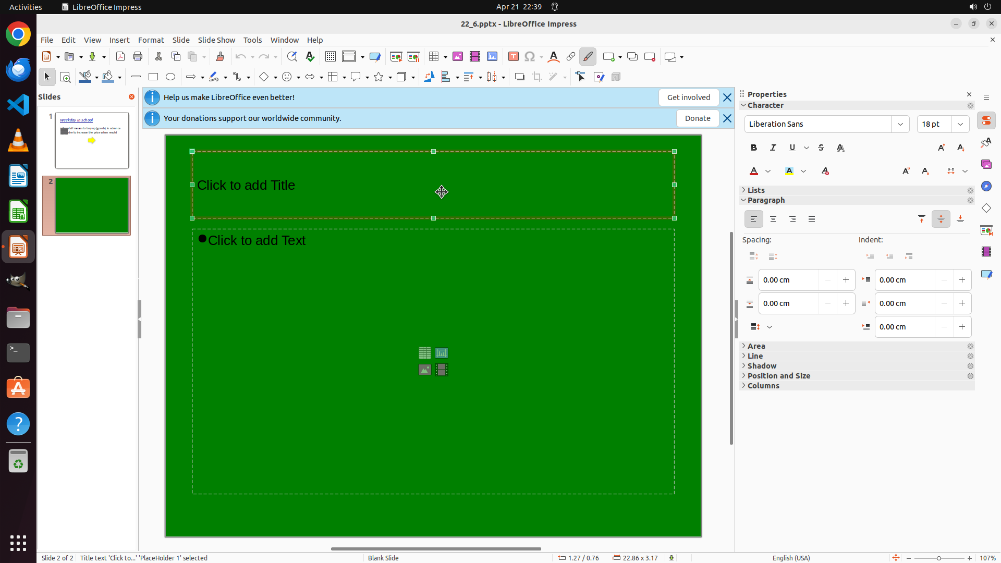Open the font name dropdown
Screen dimensions: 1001x563
[900, 124]
